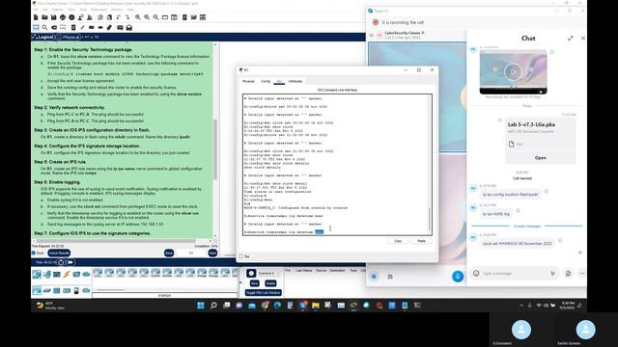Play the call recording video
Screen dimensions: 618x347
513,71
